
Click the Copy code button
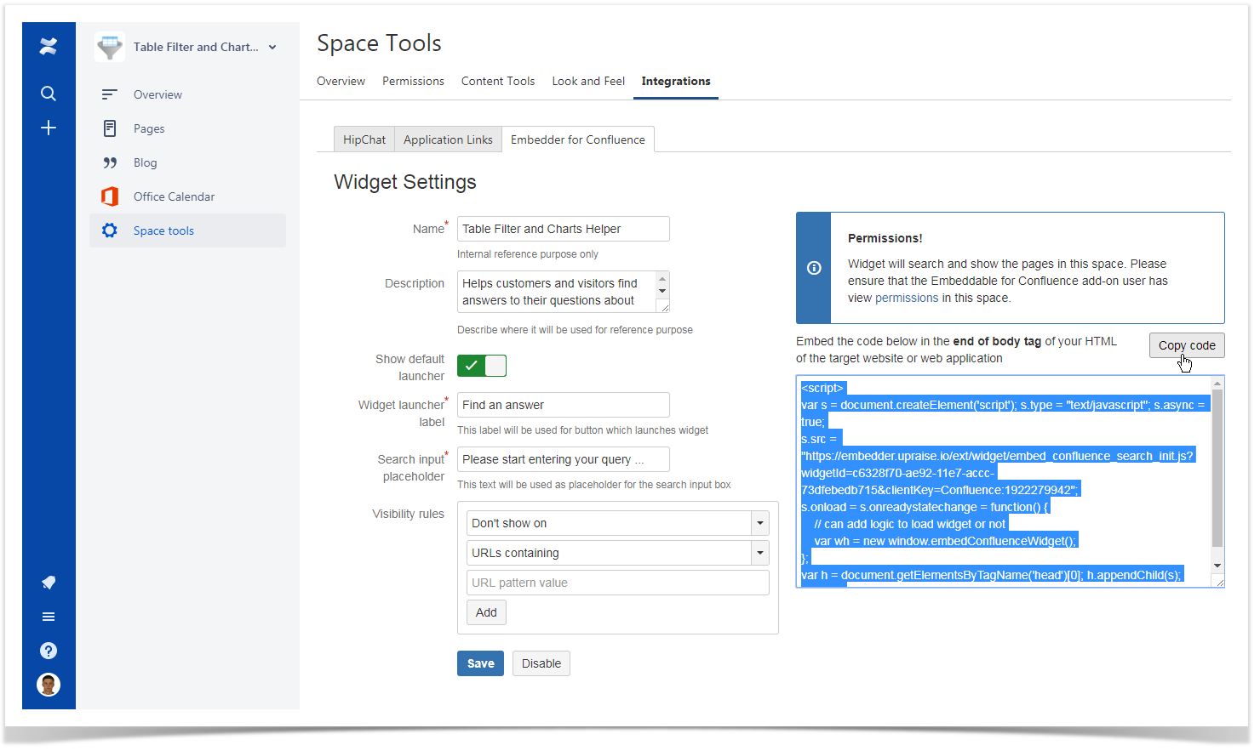click(1187, 345)
